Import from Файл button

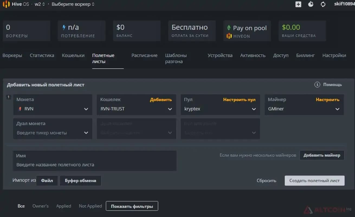tap(47, 180)
